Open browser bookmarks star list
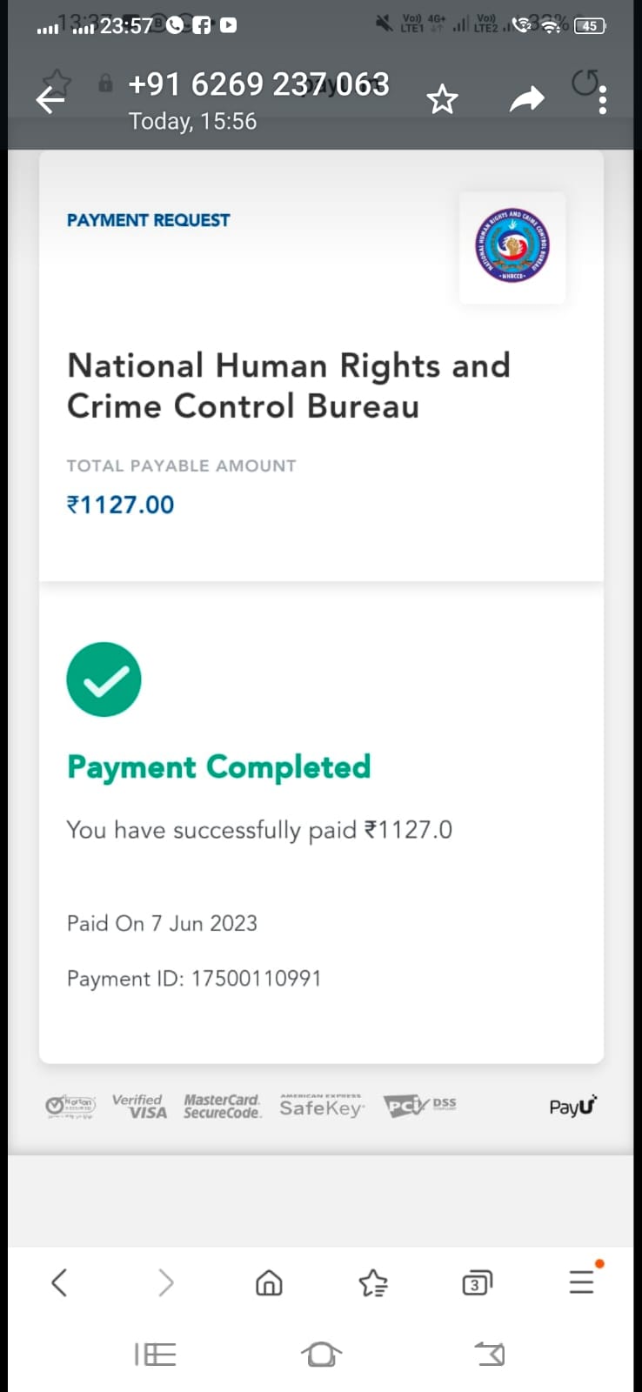The image size is (642, 1392). pyautogui.click(x=373, y=1282)
